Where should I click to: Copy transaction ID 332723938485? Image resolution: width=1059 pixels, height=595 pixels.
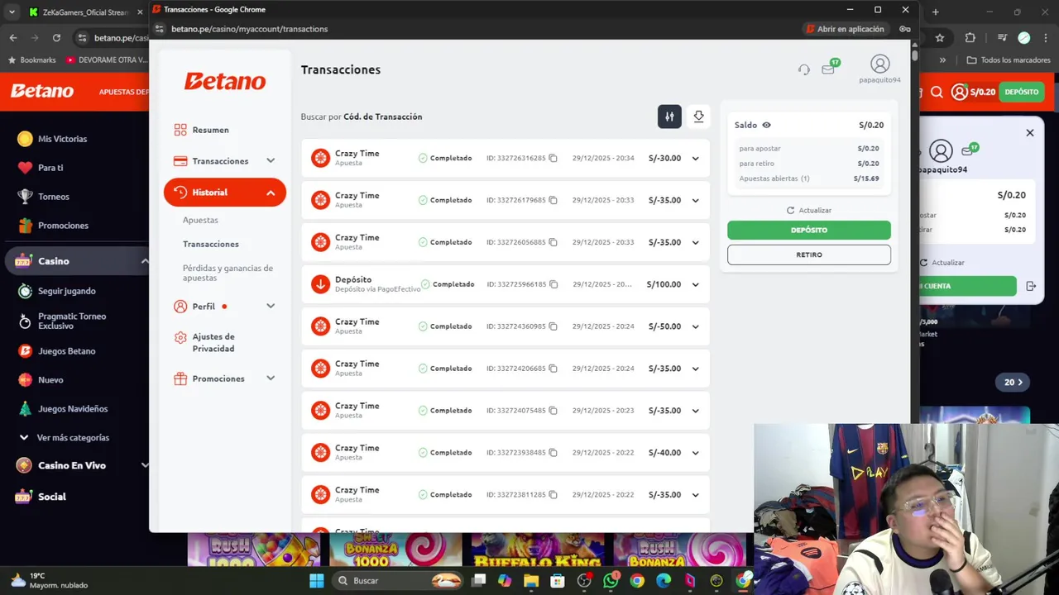point(553,453)
